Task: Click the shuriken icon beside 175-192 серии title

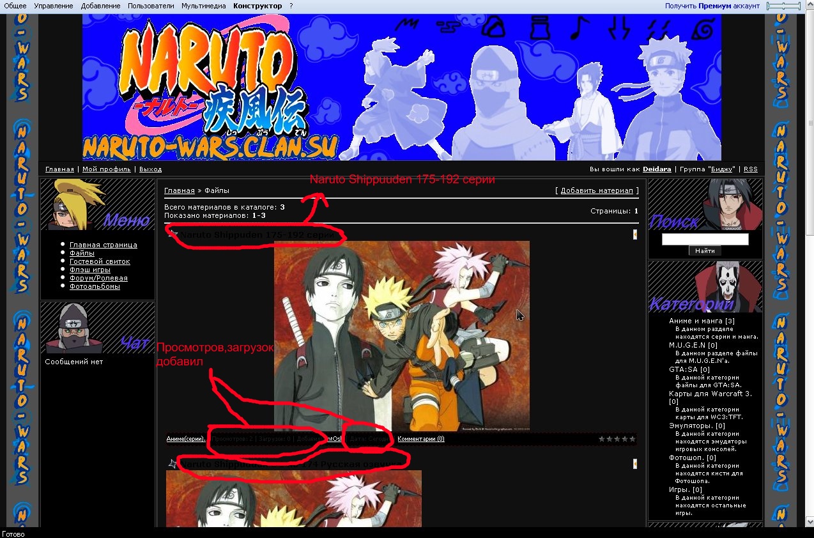Action: tap(173, 234)
